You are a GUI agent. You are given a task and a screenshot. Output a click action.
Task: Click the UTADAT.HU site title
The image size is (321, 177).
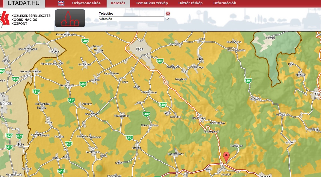click(x=23, y=3)
